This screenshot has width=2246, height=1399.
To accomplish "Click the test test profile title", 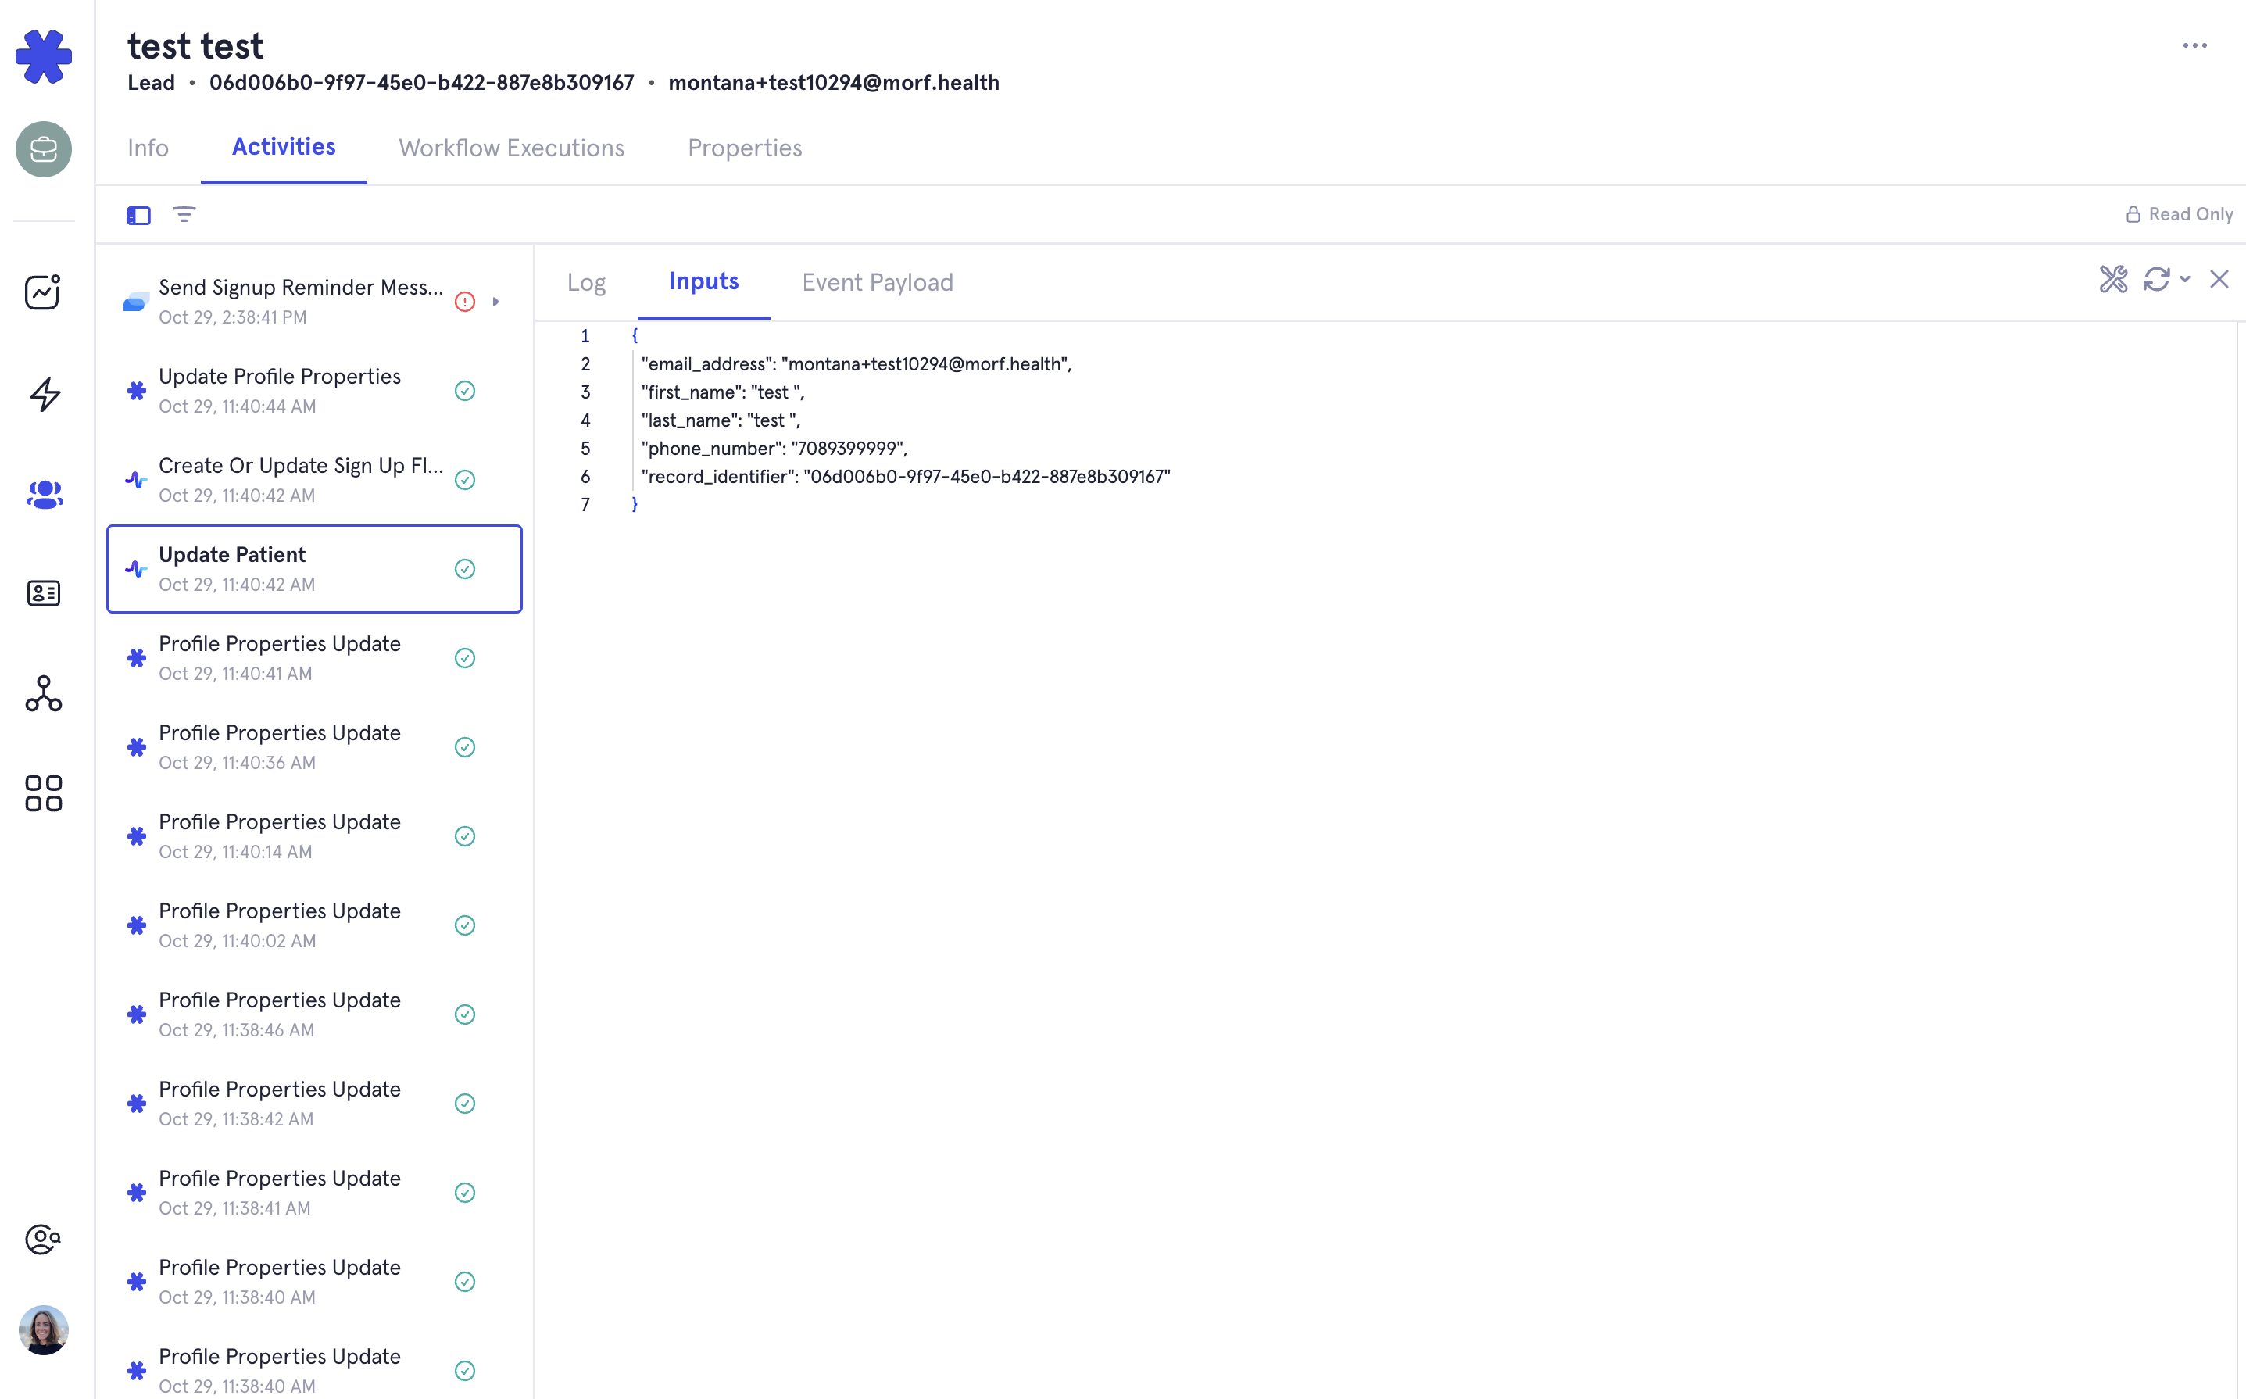I will pyautogui.click(x=195, y=45).
